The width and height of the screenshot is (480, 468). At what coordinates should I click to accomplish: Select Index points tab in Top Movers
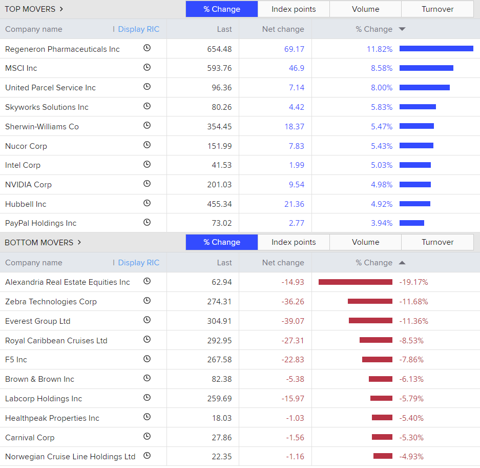(x=294, y=9)
